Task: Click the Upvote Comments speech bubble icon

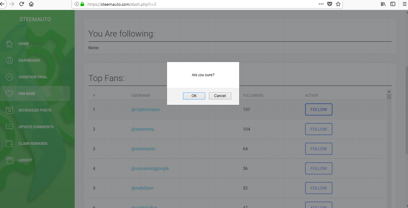Action: point(9,127)
